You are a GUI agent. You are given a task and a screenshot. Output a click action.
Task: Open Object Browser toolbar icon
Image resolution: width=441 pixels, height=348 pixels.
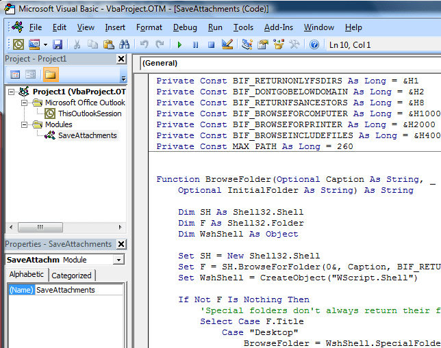(279, 44)
